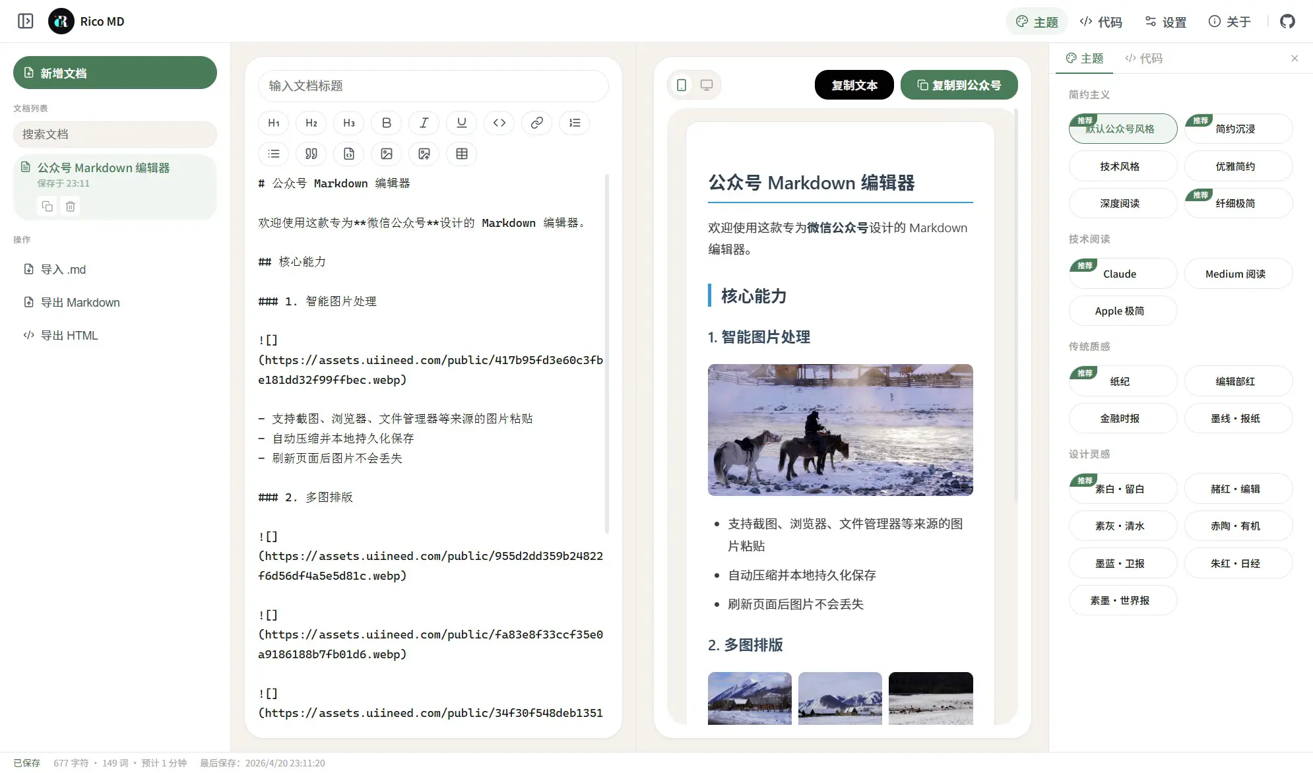Choose the 素墨·世界报 theme
Image resolution: width=1313 pixels, height=773 pixels.
tap(1123, 600)
